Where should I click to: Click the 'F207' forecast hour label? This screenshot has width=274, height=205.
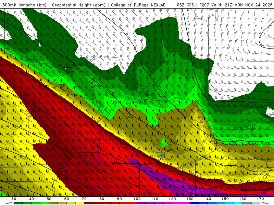(x=204, y=5)
